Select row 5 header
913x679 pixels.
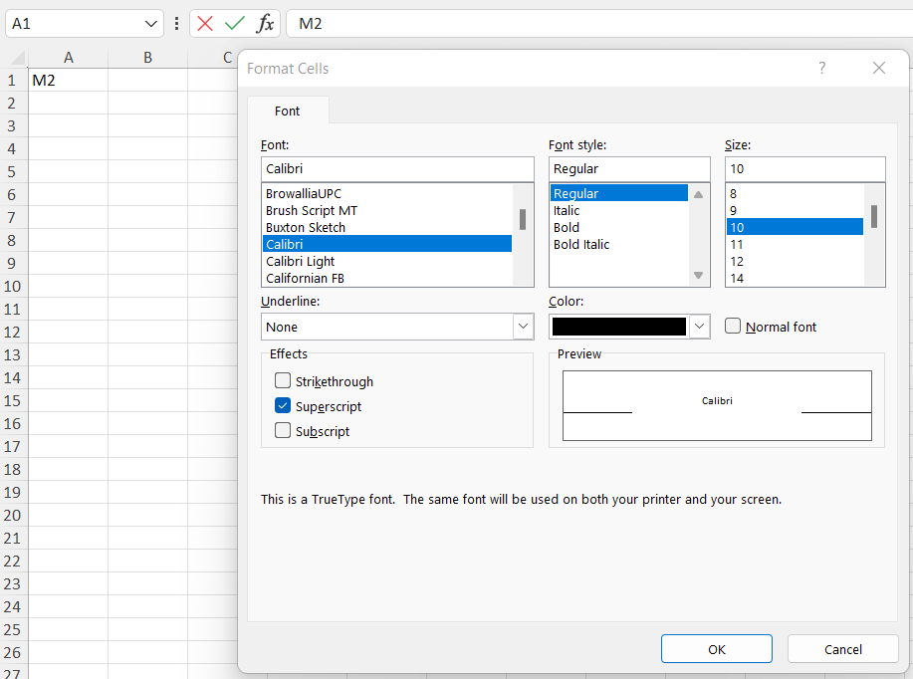(x=12, y=172)
